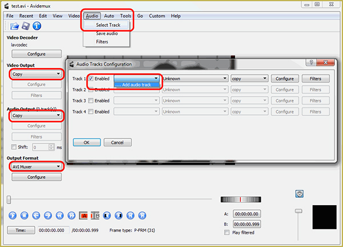Open the Video Output codec dropdown
This screenshot has height=247, width=343.
[x=37, y=74]
